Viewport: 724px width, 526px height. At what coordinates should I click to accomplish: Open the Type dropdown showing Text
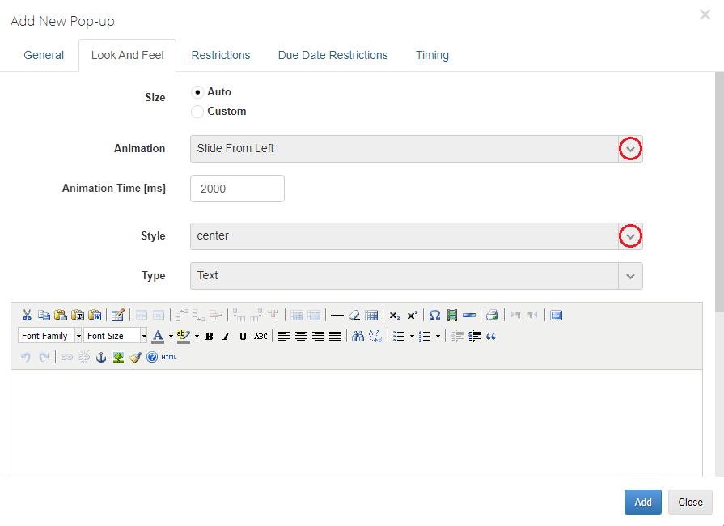point(416,276)
